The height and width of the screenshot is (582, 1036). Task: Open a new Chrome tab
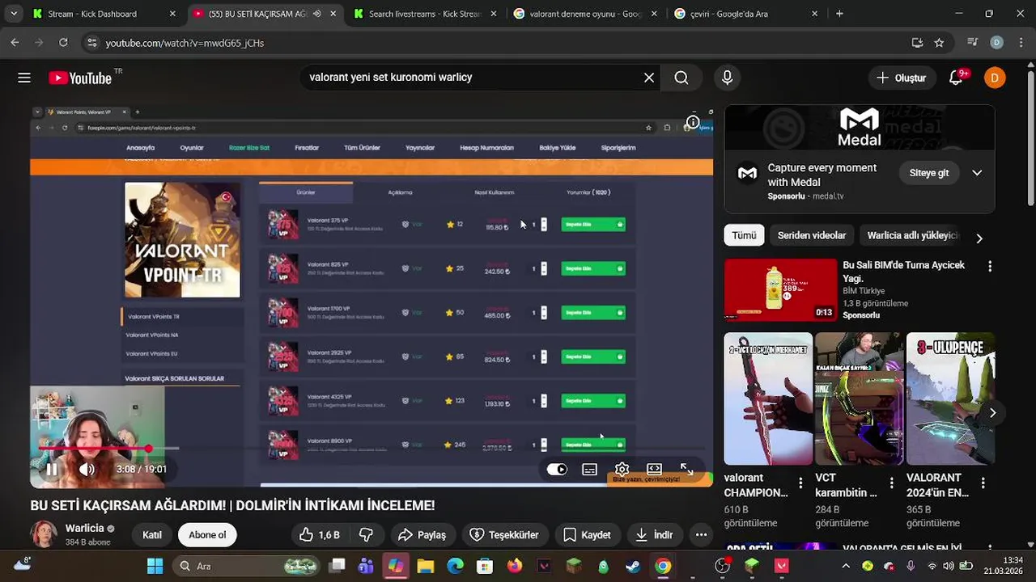pos(839,14)
